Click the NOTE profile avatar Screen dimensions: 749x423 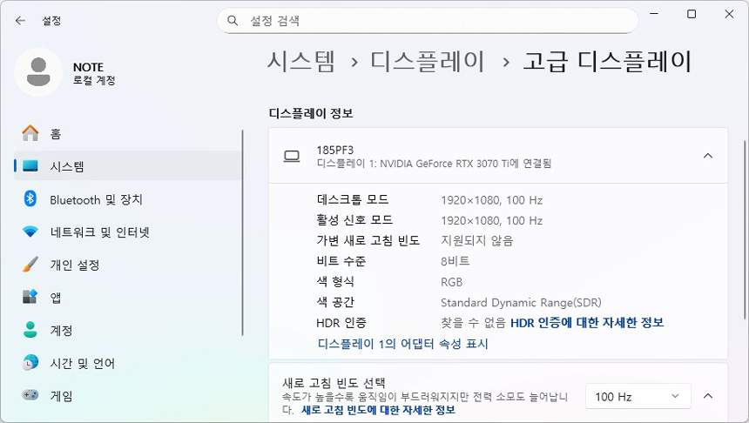pyautogui.click(x=38, y=72)
